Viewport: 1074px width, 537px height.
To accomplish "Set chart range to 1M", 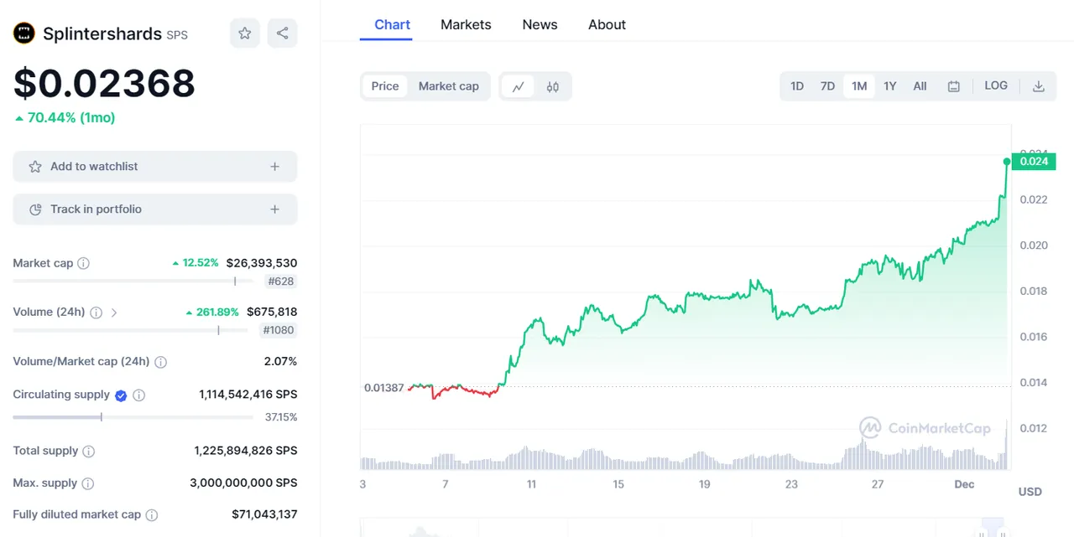I will click(859, 86).
